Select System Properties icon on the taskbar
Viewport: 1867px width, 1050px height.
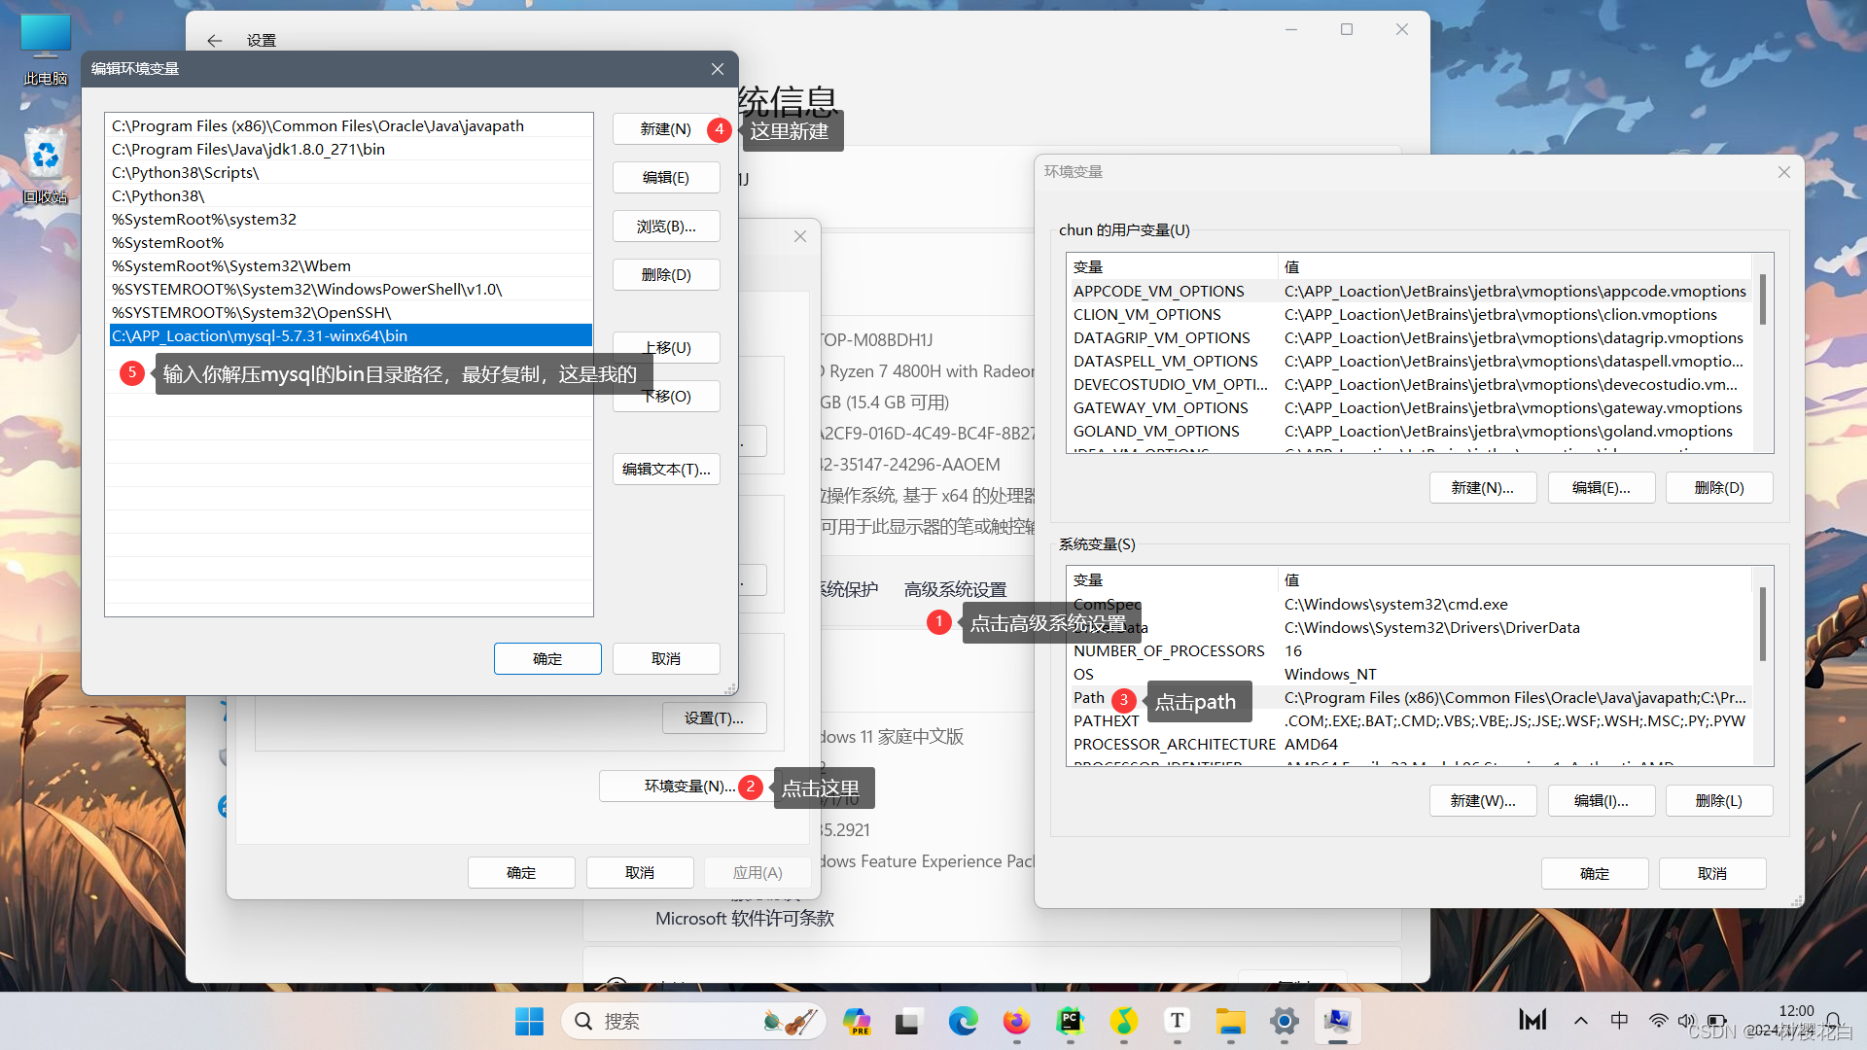click(1337, 1021)
